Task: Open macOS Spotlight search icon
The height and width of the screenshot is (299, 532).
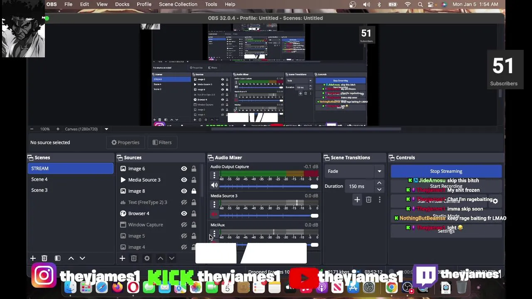Action: click(x=420, y=5)
